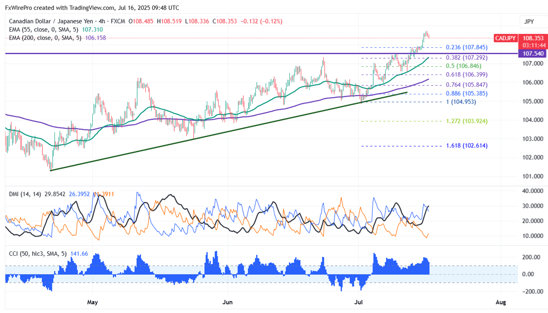Click the 1.272 (103.924) Fibonacci extension label
This screenshot has height=313, width=548.
[x=467, y=121]
